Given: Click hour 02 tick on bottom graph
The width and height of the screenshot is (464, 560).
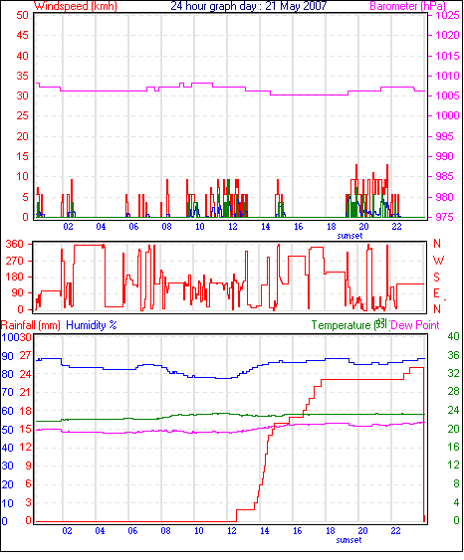Looking at the screenshot, I should [x=67, y=531].
